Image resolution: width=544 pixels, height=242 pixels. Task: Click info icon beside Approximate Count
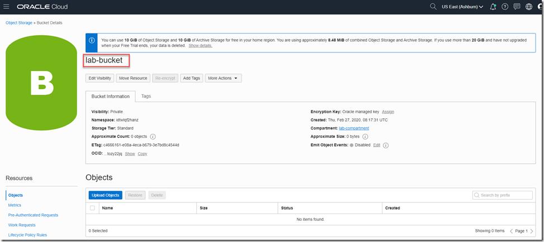pyautogui.click(x=153, y=136)
